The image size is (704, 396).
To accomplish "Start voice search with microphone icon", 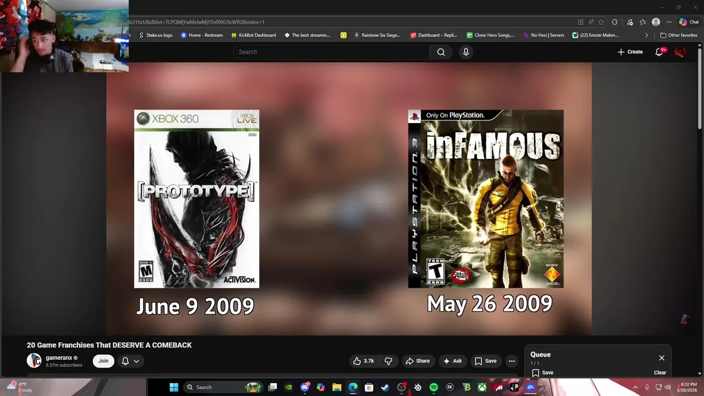I will (x=466, y=52).
